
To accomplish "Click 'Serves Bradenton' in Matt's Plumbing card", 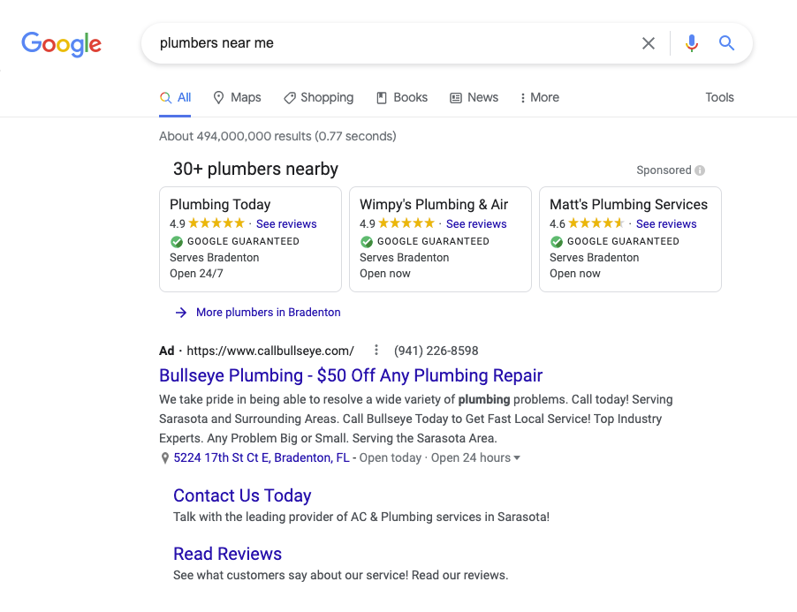I will (x=594, y=258).
